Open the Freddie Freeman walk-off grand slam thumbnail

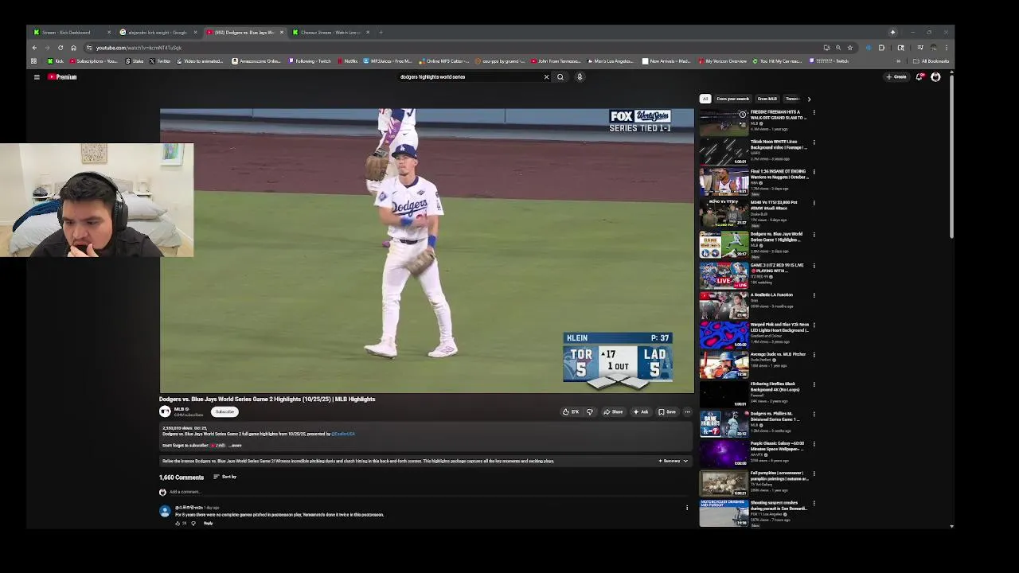point(724,123)
